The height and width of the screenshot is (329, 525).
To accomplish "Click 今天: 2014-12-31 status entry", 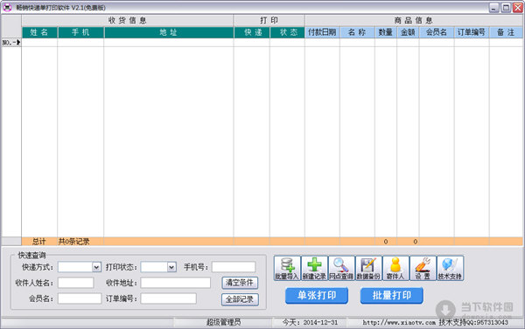I will tap(310, 322).
